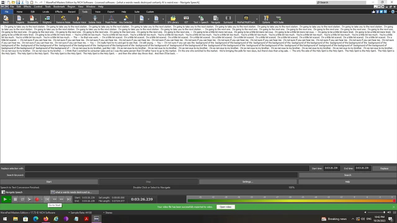Open the Options settings
The width and height of the screenshot is (397, 223).
266,20
